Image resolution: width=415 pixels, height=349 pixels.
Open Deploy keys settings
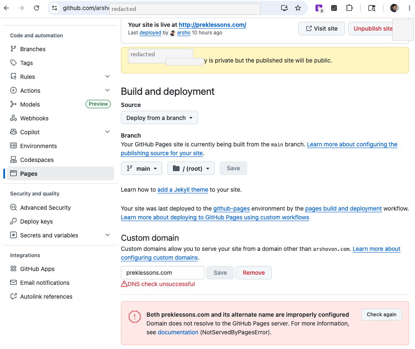(x=60, y=221)
